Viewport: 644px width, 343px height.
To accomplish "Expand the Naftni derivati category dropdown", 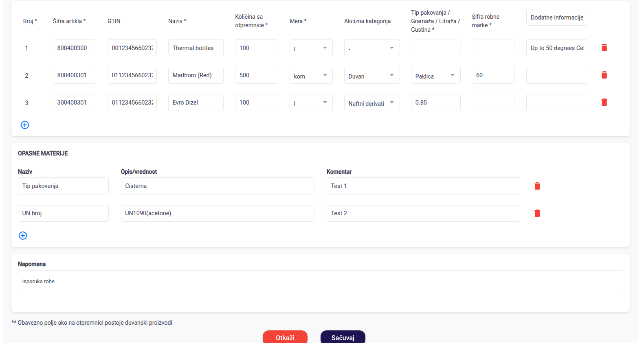I will coord(371,103).
